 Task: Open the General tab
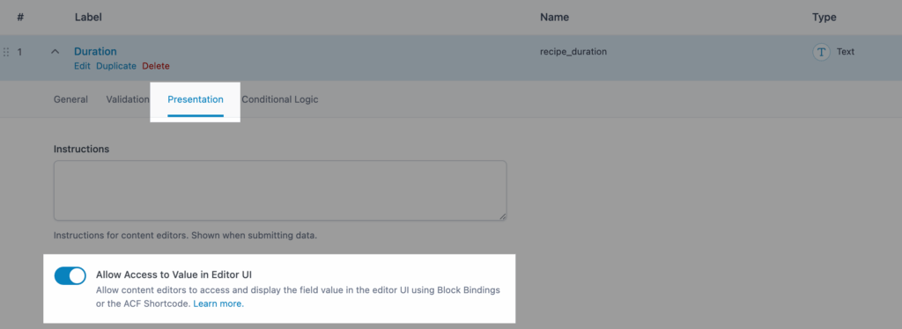tap(70, 99)
